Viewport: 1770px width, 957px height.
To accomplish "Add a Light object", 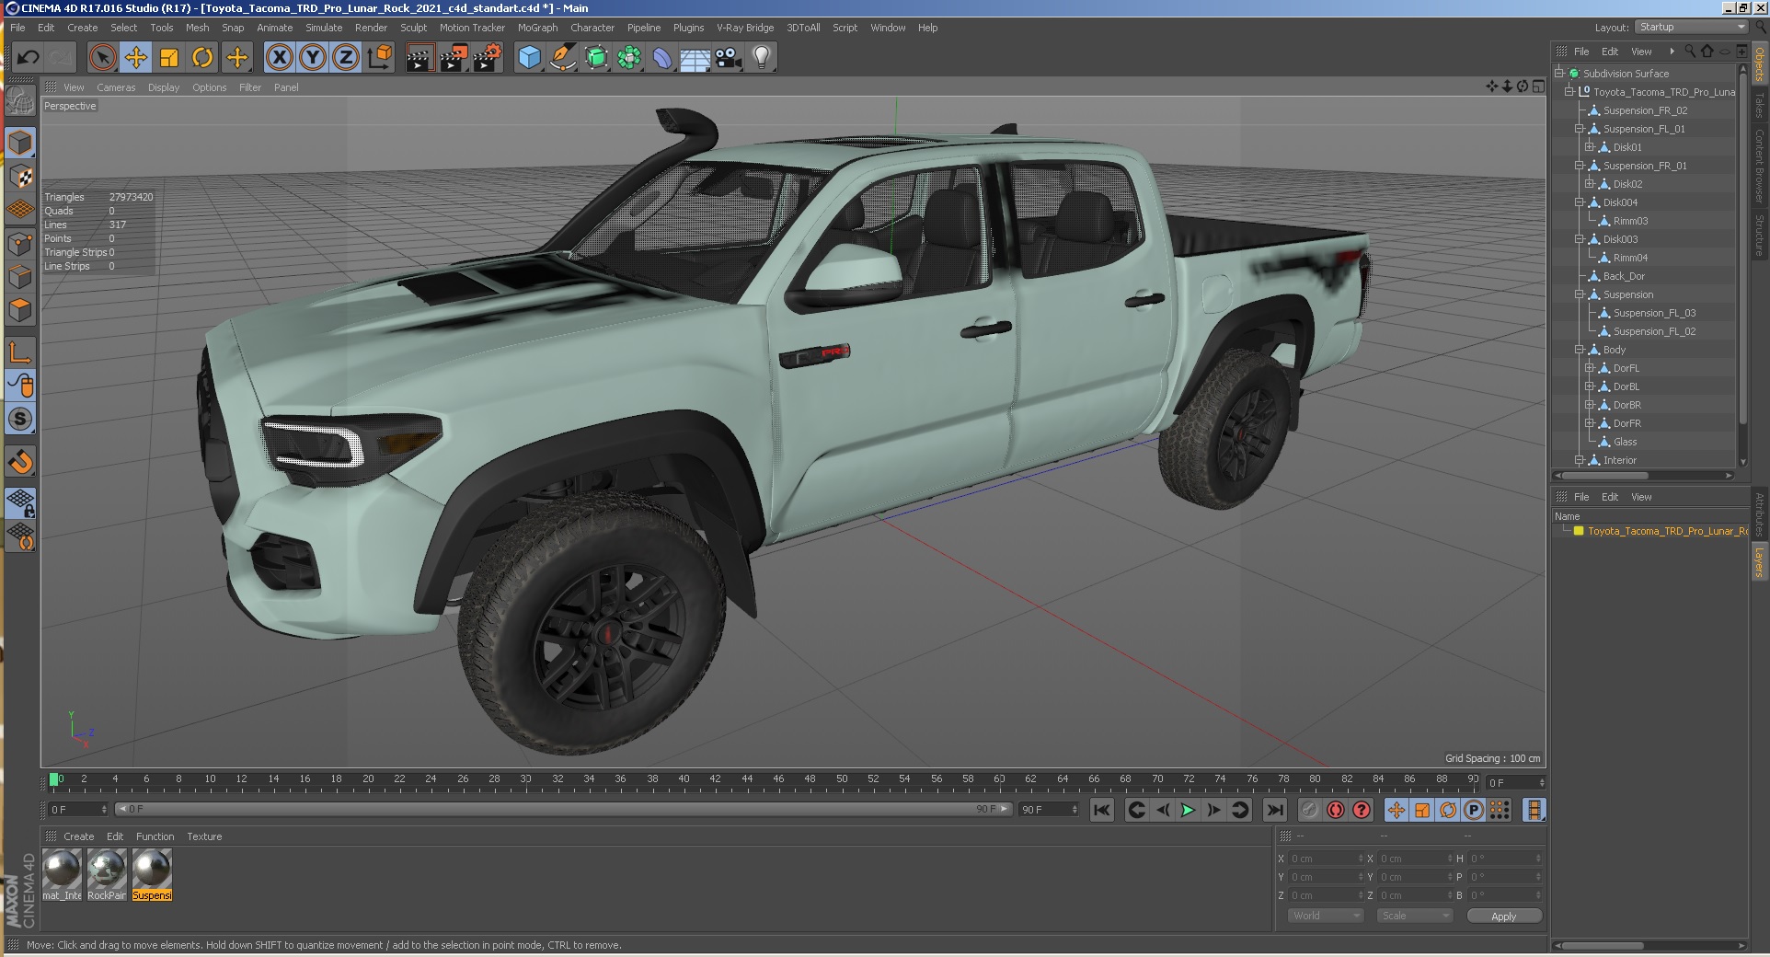I will point(762,58).
